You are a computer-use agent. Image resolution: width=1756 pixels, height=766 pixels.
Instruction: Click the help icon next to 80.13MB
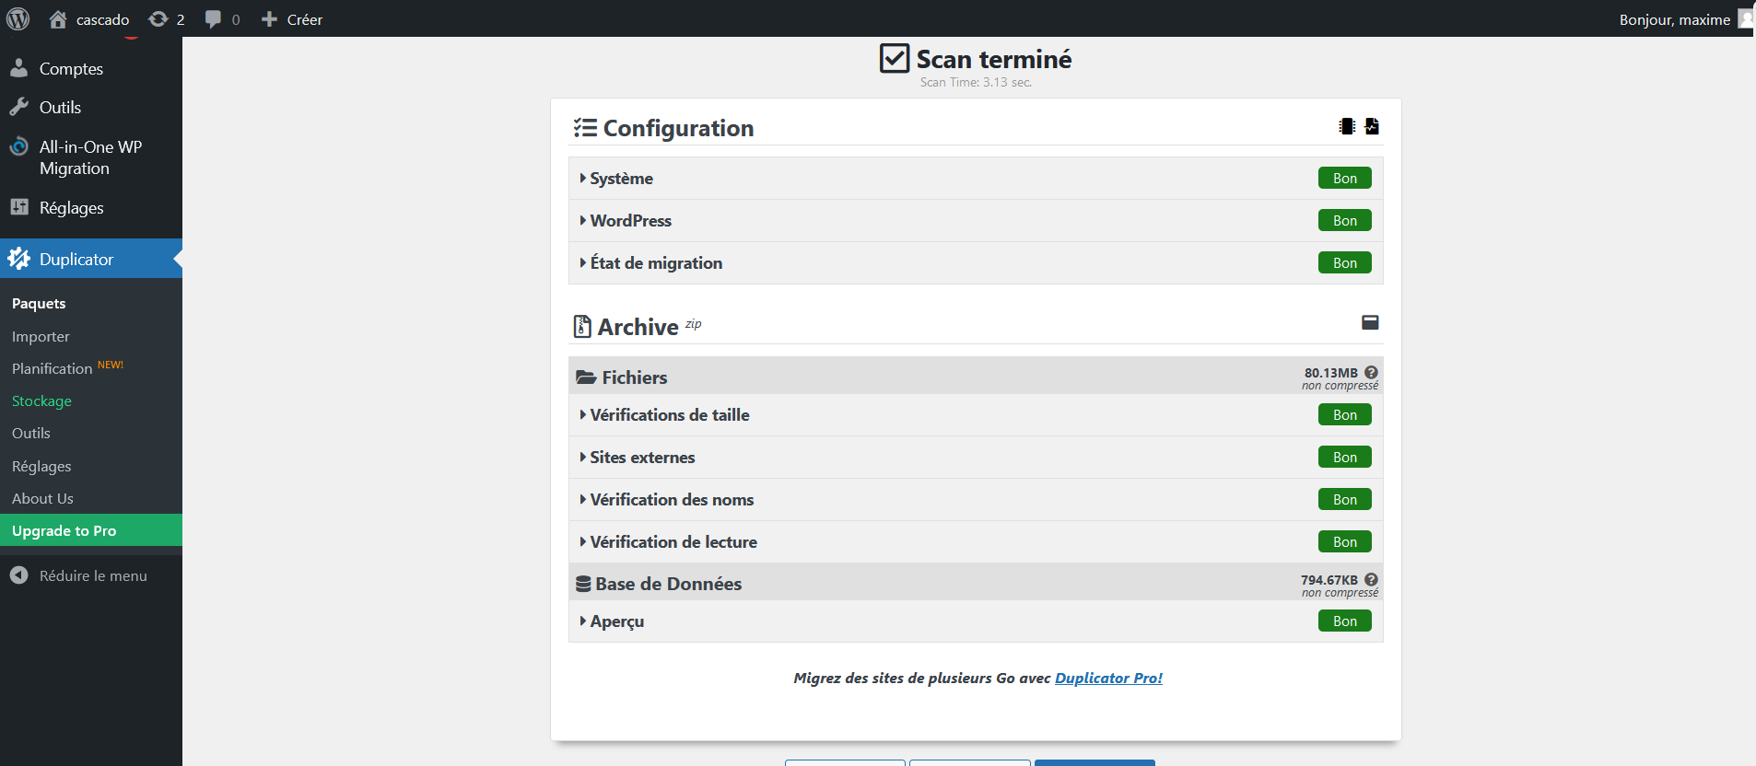pyautogui.click(x=1371, y=373)
